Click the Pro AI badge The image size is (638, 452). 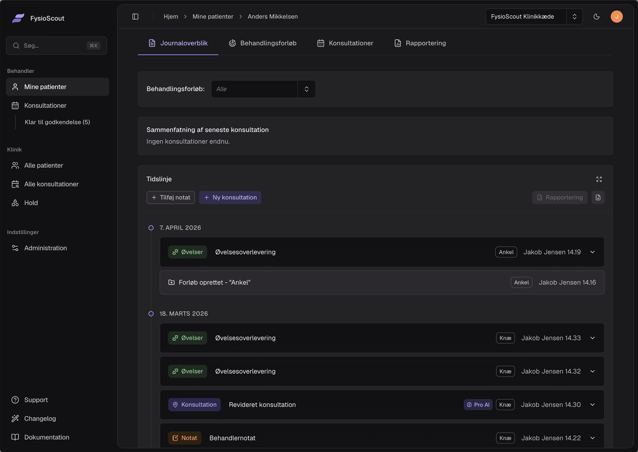(x=478, y=405)
